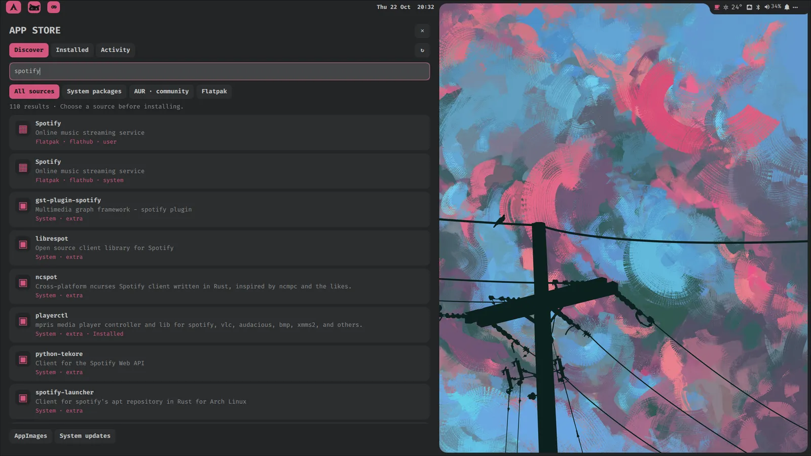Click the pink game controller icon in top bar
The image size is (811, 456).
click(x=54, y=7)
